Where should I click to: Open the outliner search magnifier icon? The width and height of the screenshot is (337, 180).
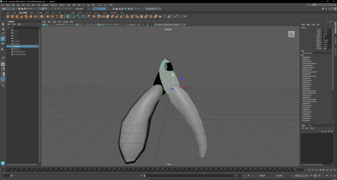tap(3, 85)
